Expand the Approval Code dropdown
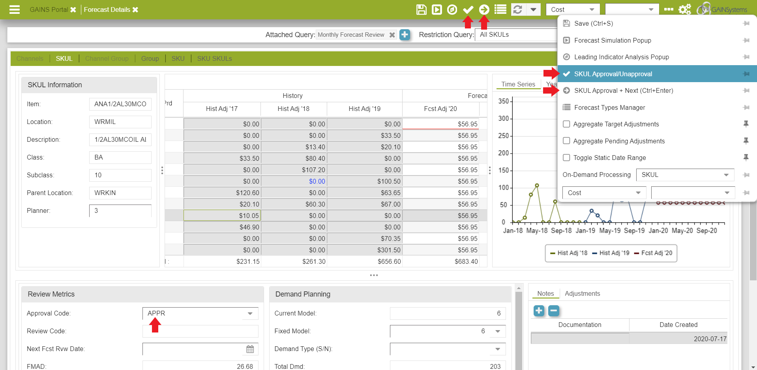This screenshot has height=370, width=757. coord(250,314)
